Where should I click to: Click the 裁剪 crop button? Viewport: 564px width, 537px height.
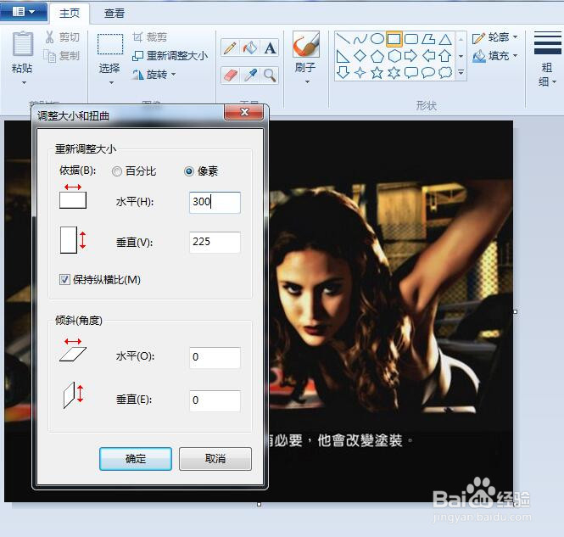(x=149, y=37)
